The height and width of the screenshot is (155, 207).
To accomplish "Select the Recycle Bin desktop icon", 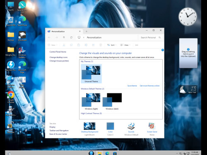I will 11,21.
